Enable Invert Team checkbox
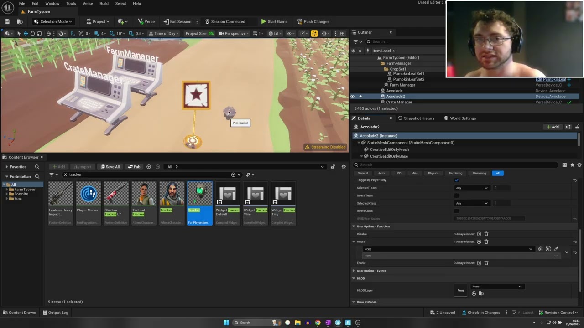 click(x=456, y=195)
